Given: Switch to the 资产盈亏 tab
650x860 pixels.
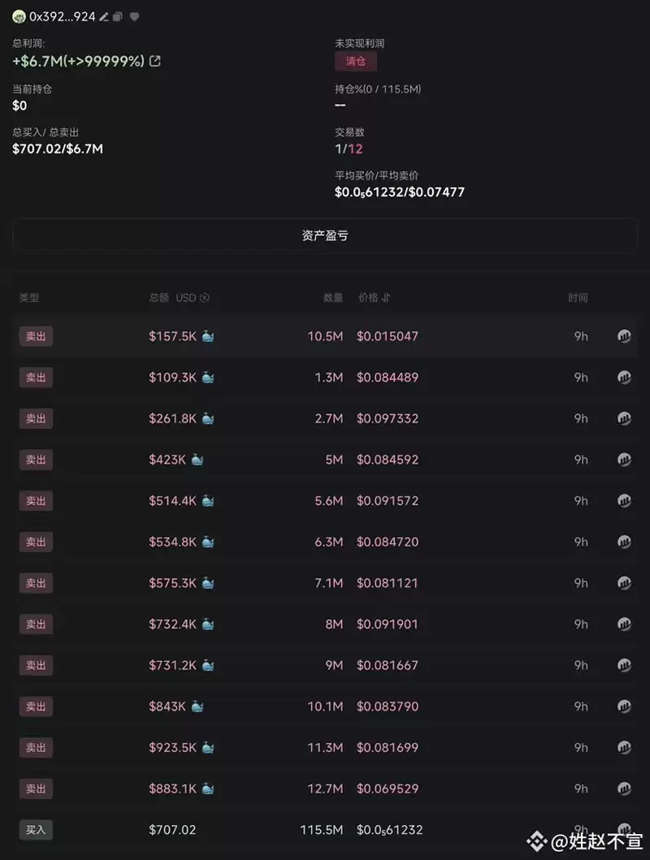Looking at the screenshot, I should pyautogui.click(x=325, y=236).
